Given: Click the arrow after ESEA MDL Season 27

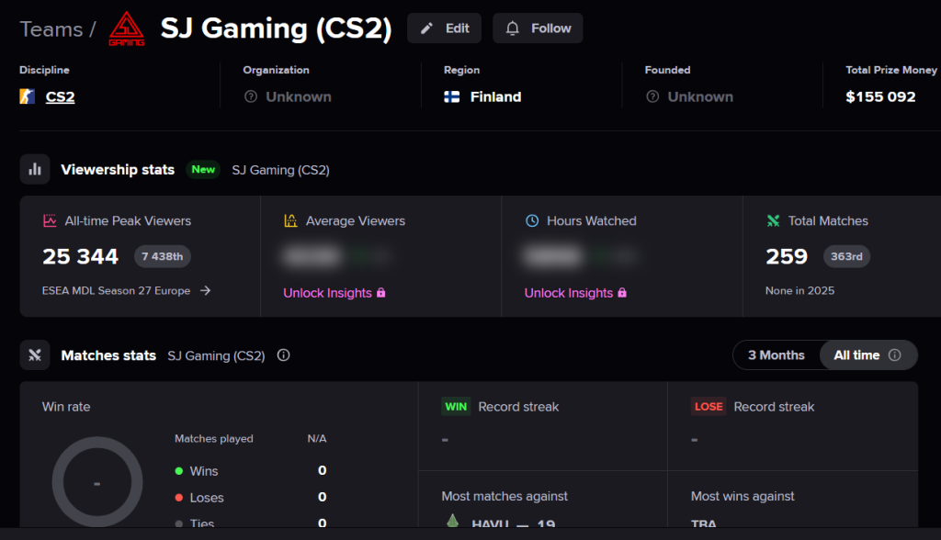Looking at the screenshot, I should (205, 290).
